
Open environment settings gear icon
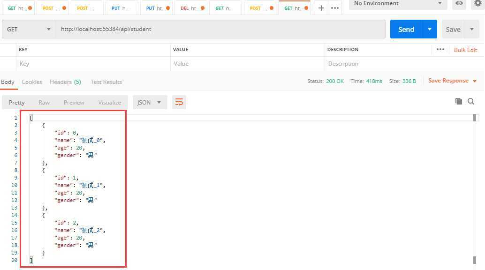pos(478,3)
